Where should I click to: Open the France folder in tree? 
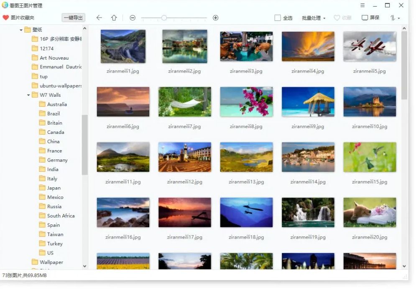[54, 151]
